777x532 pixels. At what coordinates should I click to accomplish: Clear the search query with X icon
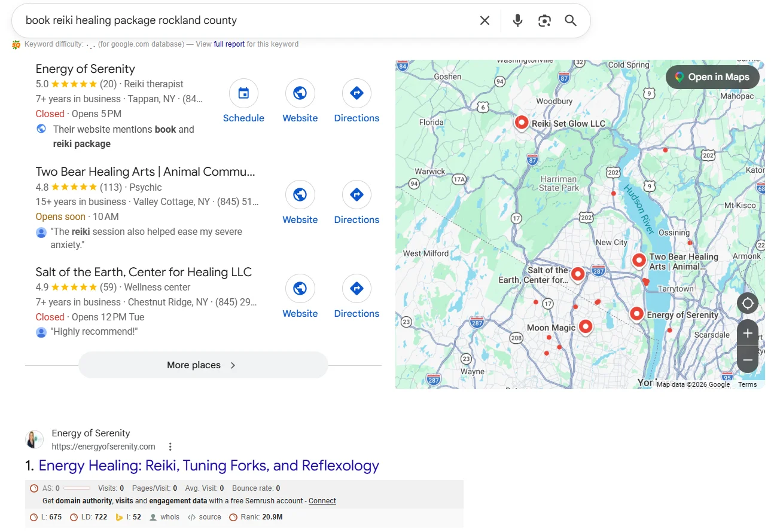tap(485, 20)
